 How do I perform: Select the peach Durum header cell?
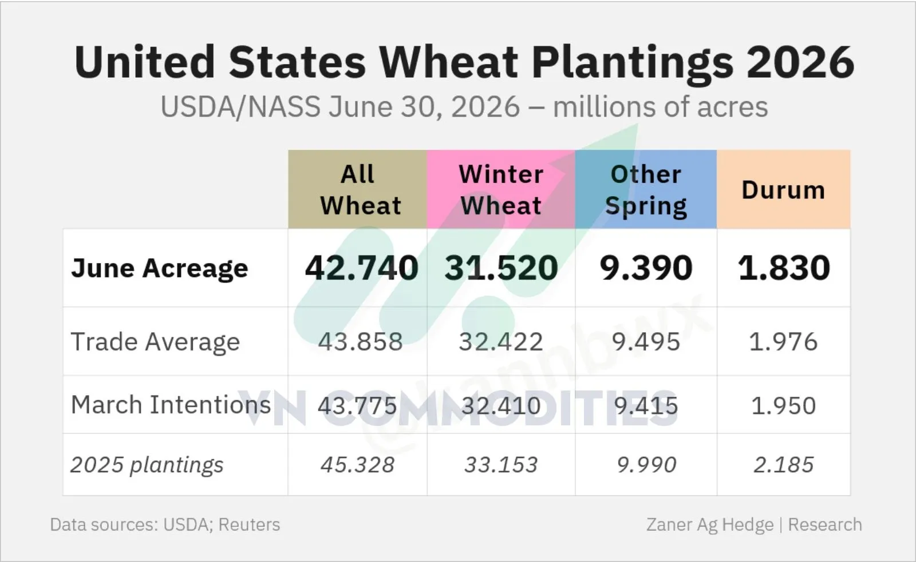(x=783, y=189)
